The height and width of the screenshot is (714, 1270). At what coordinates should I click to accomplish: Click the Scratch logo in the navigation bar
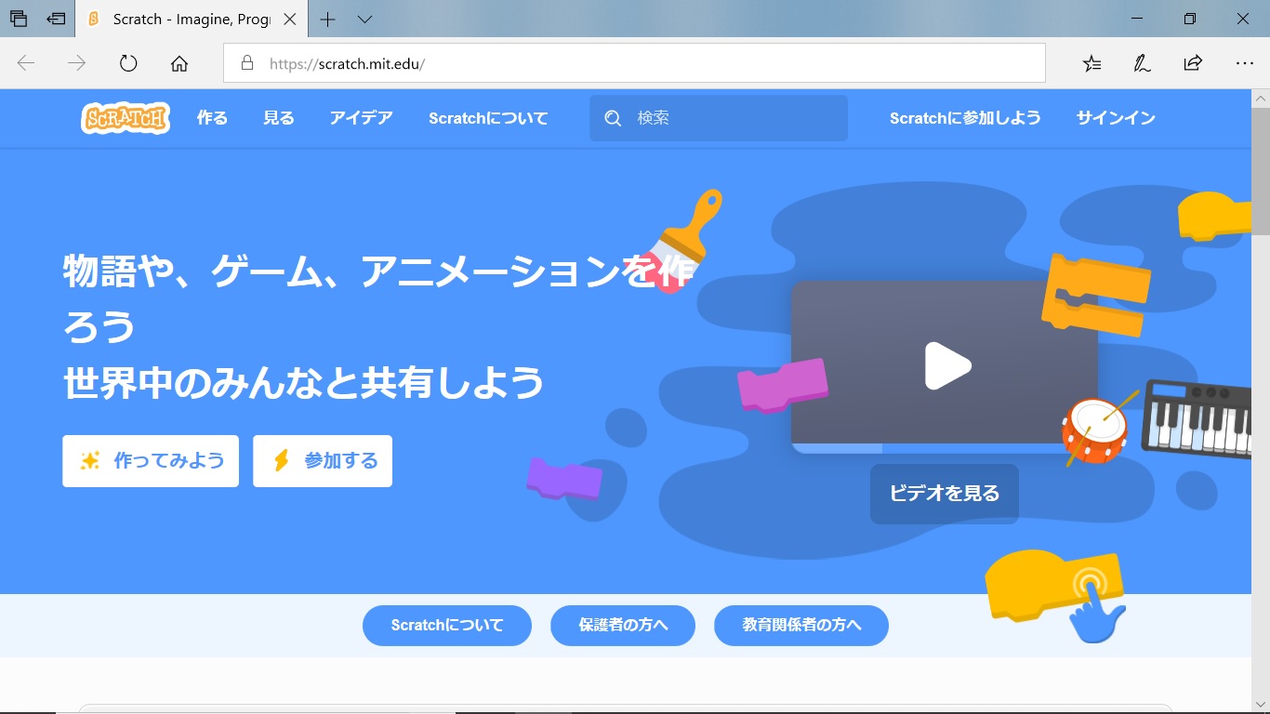tap(126, 118)
